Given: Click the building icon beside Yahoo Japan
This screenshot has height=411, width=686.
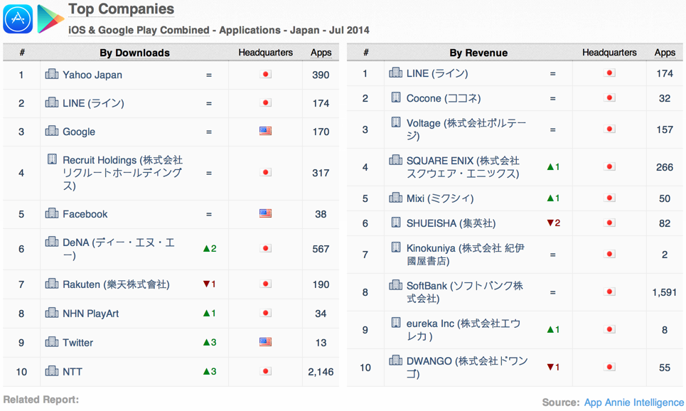Looking at the screenshot, I should pyautogui.click(x=52, y=74).
